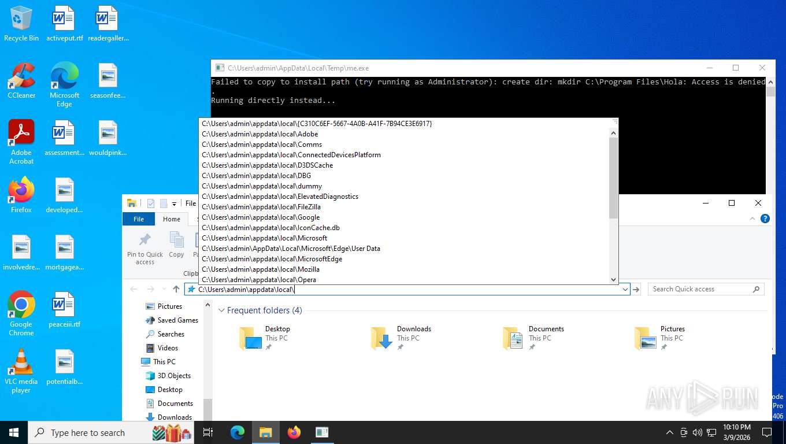Viewport: 786px width, 444px height.
Task: Open the developed image file
Action: coord(64,195)
